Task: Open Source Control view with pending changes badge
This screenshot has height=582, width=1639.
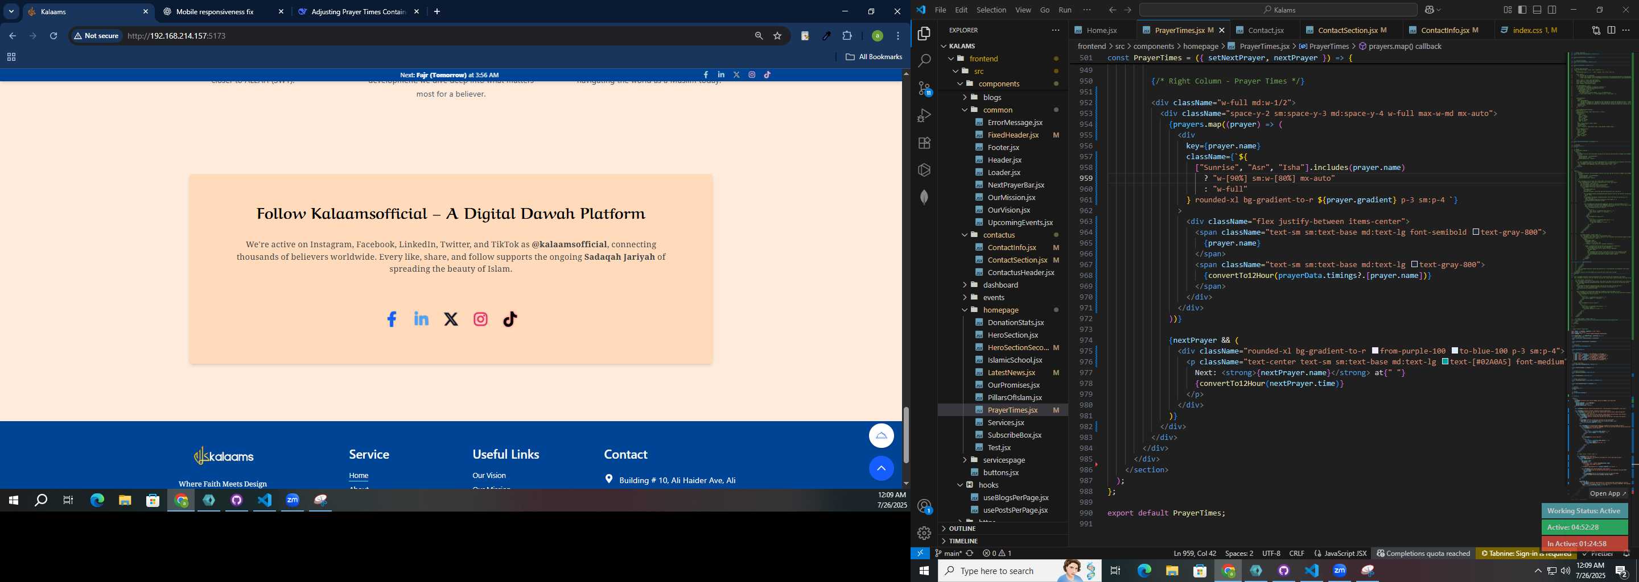Action: [924, 88]
